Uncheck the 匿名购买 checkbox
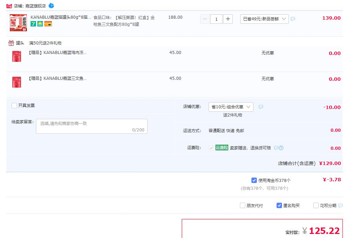The image size is (353, 238). 279,205
